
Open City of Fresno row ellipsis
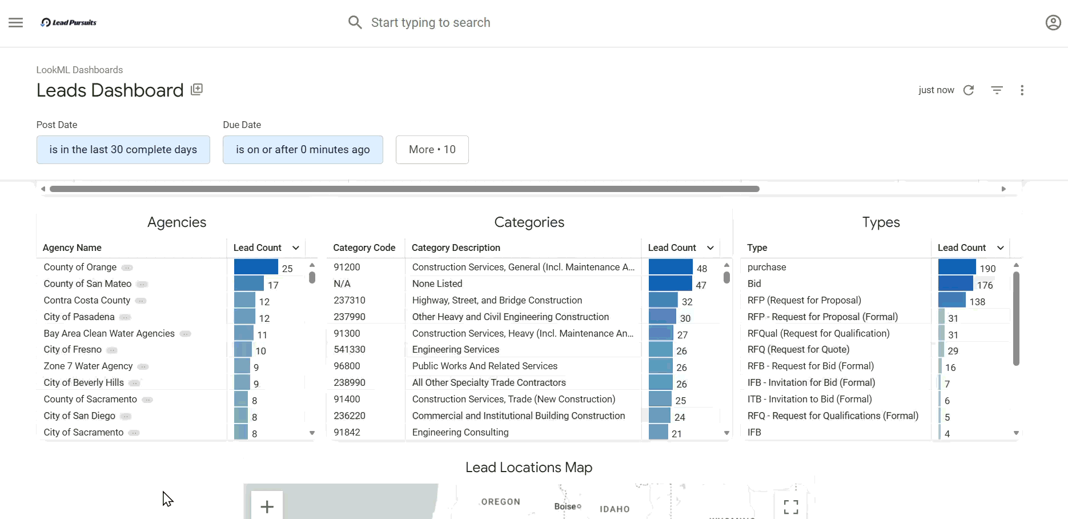(113, 350)
